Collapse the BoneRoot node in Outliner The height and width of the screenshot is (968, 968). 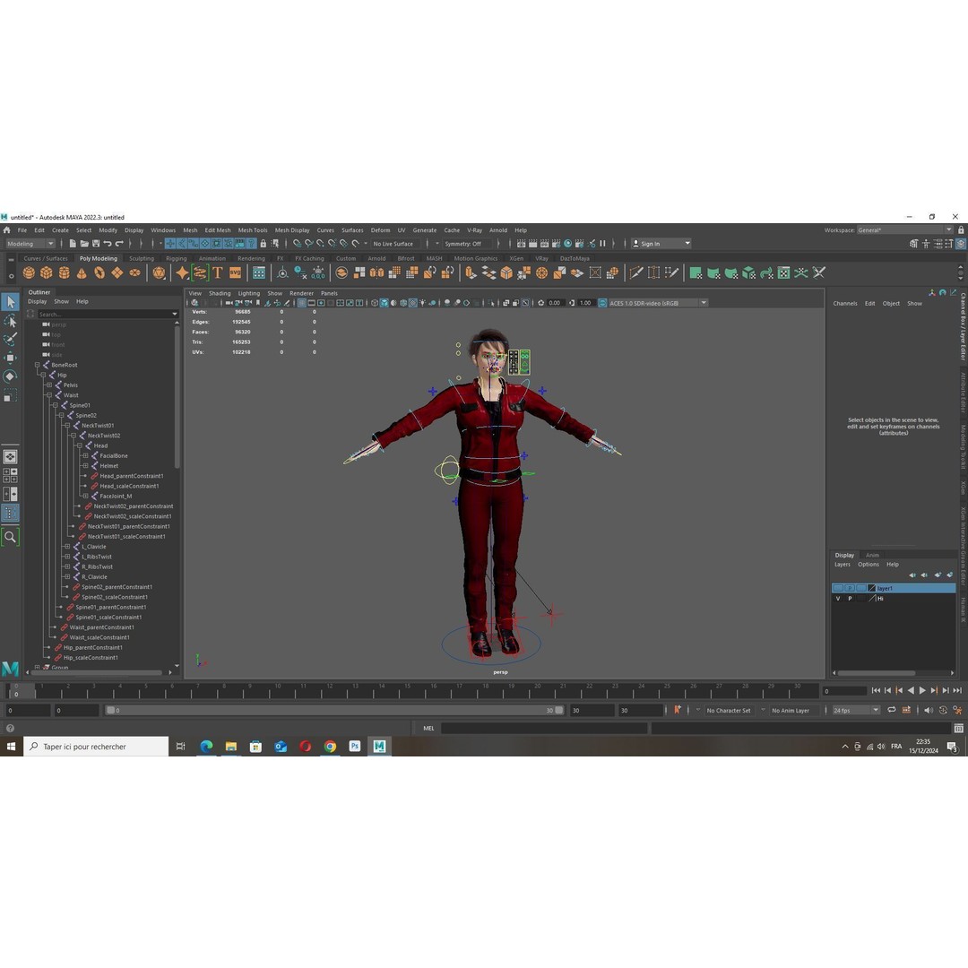click(38, 365)
